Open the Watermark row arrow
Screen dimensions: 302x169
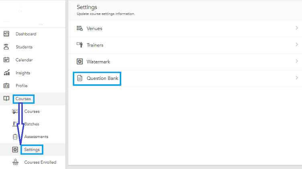[297, 61]
